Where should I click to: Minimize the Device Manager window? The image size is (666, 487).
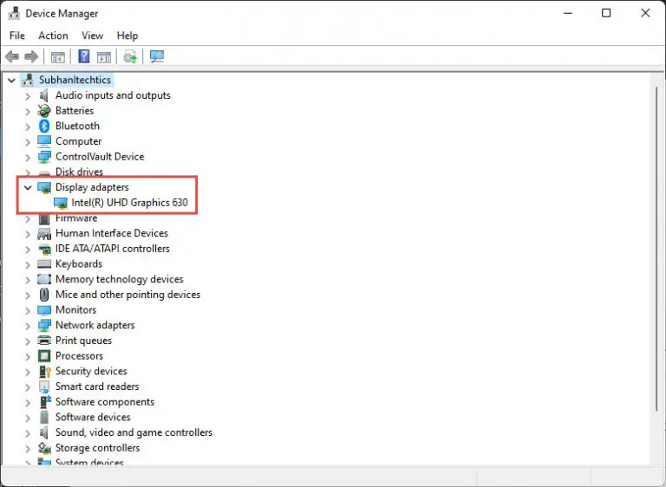pyautogui.click(x=568, y=13)
